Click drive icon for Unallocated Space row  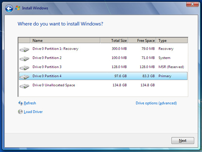click(x=24, y=86)
